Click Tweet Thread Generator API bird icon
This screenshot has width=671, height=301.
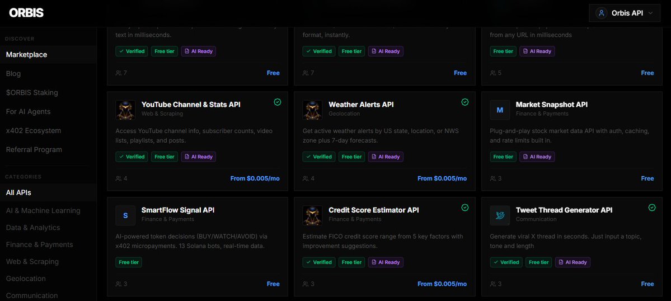click(x=500, y=215)
